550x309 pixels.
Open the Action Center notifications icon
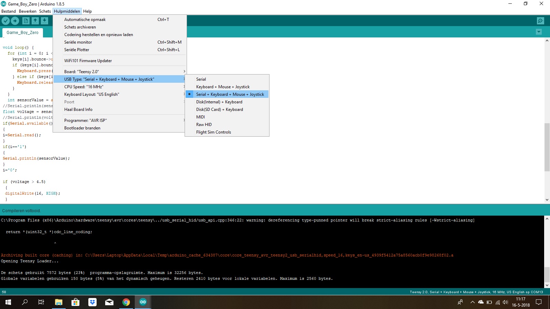pos(539,302)
